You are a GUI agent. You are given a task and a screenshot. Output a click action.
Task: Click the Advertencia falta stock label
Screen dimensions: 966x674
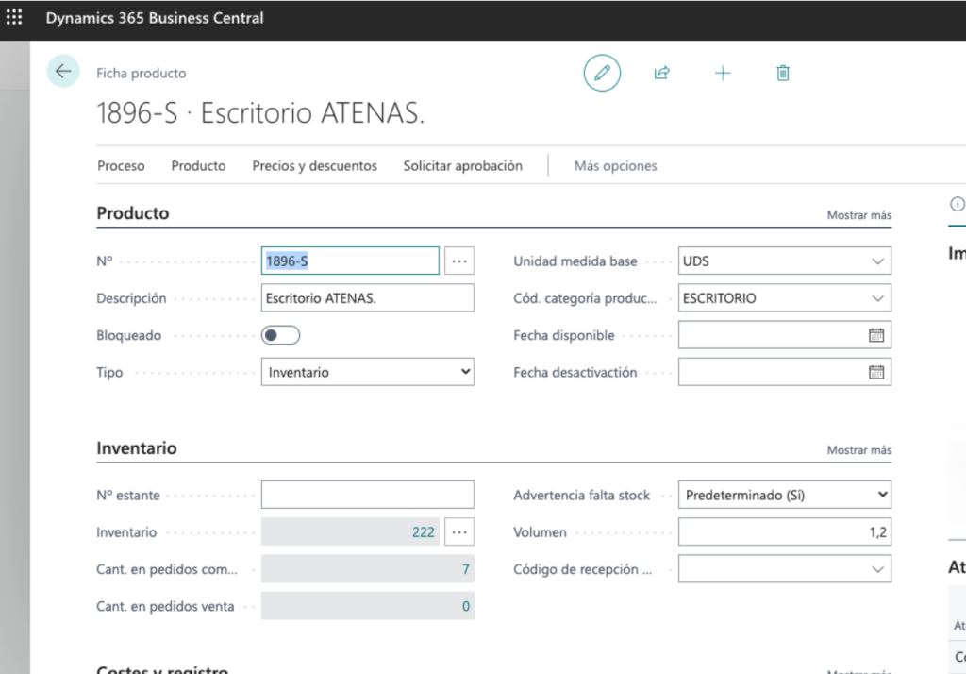581,496
